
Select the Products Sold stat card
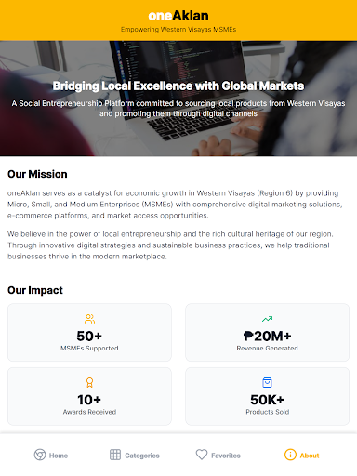pos(267,396)
